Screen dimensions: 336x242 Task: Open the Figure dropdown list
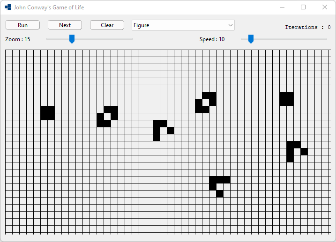coord(183,25)
